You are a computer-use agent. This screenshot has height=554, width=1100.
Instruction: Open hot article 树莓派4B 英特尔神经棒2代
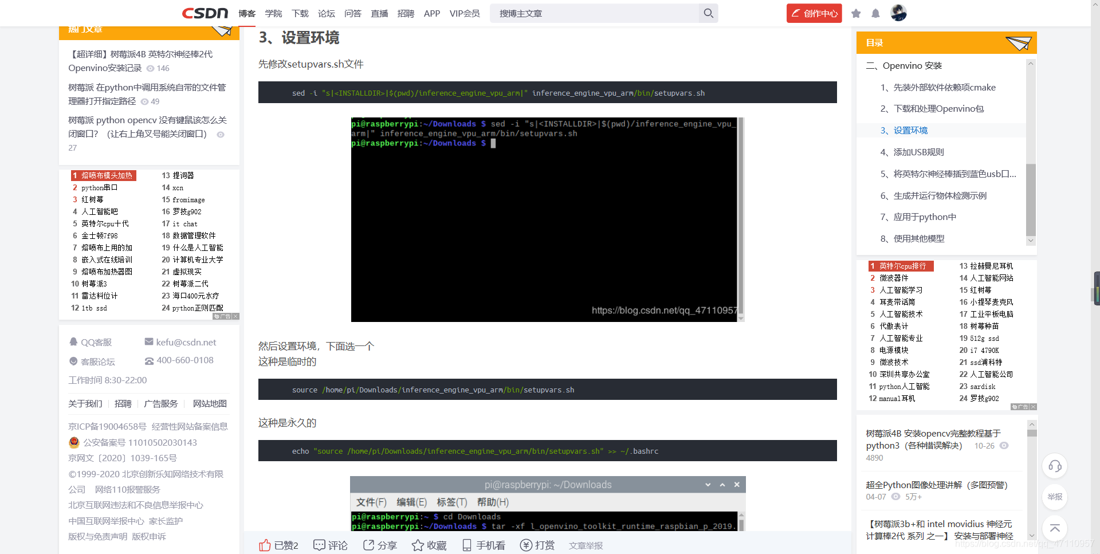pos(140,61)
